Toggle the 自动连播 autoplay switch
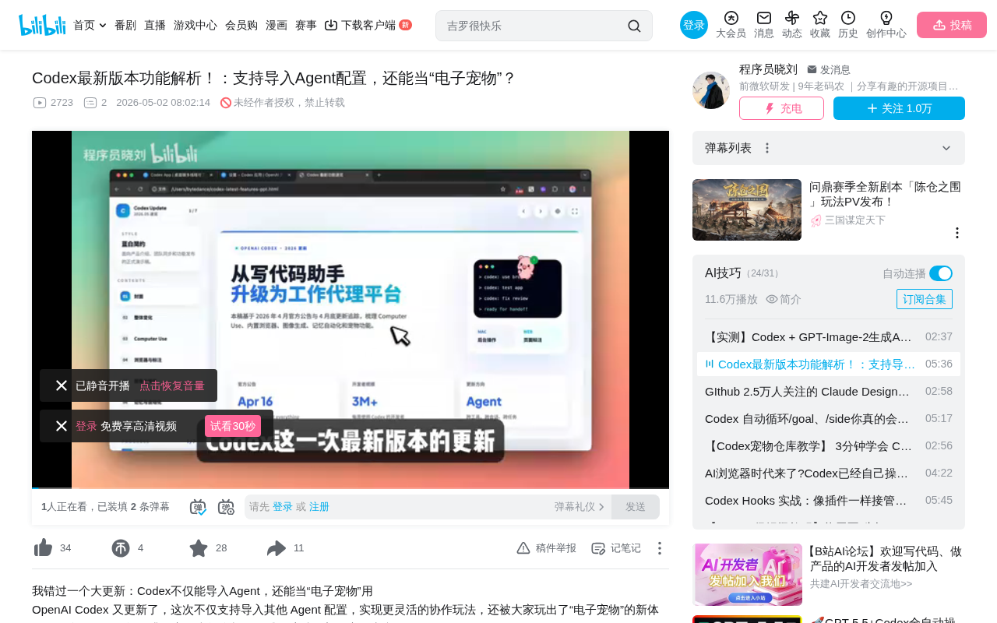The image size is (997, 623). [941, 273]
